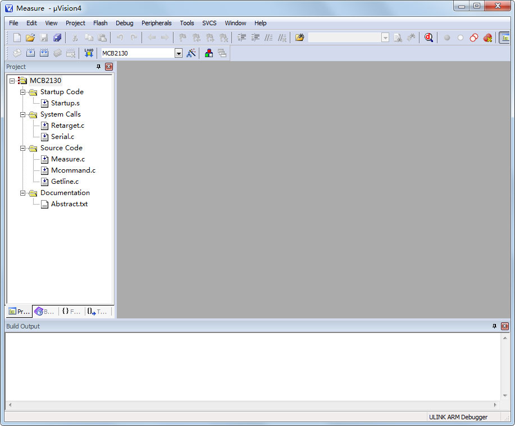Click the Copy icon in the toolbar

pyautogui.click(x=89, y=38)
